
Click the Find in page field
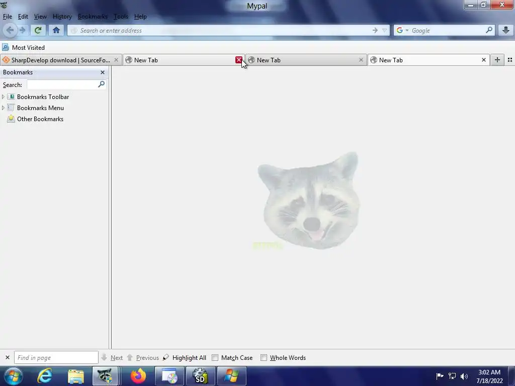coord(56,357)
